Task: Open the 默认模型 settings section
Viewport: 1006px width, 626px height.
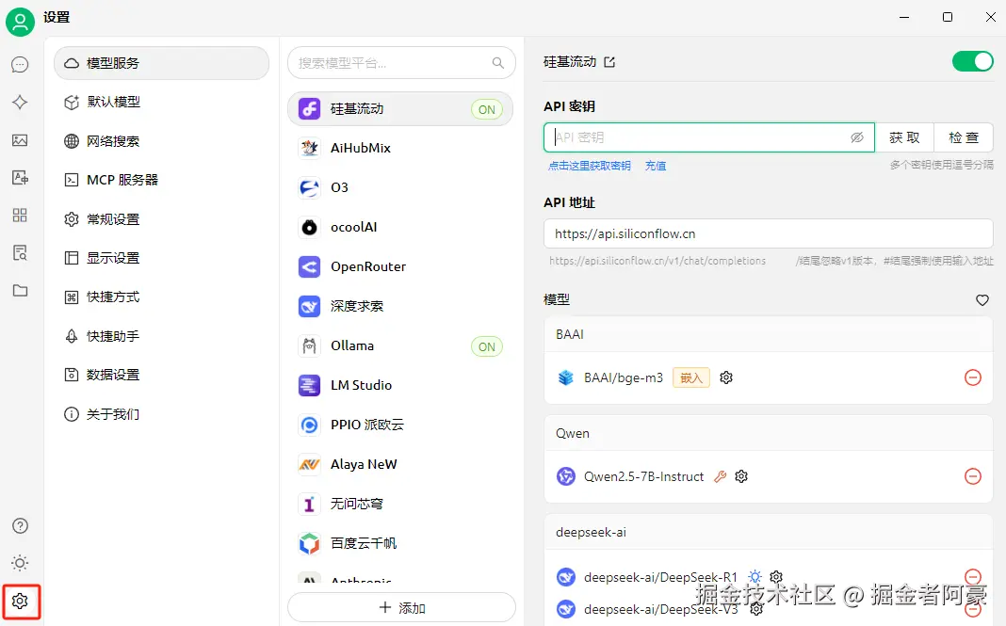Action: click(162, 102)
